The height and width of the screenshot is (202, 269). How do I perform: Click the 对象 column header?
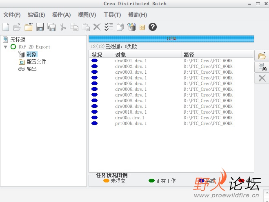(x=147, y=55)
